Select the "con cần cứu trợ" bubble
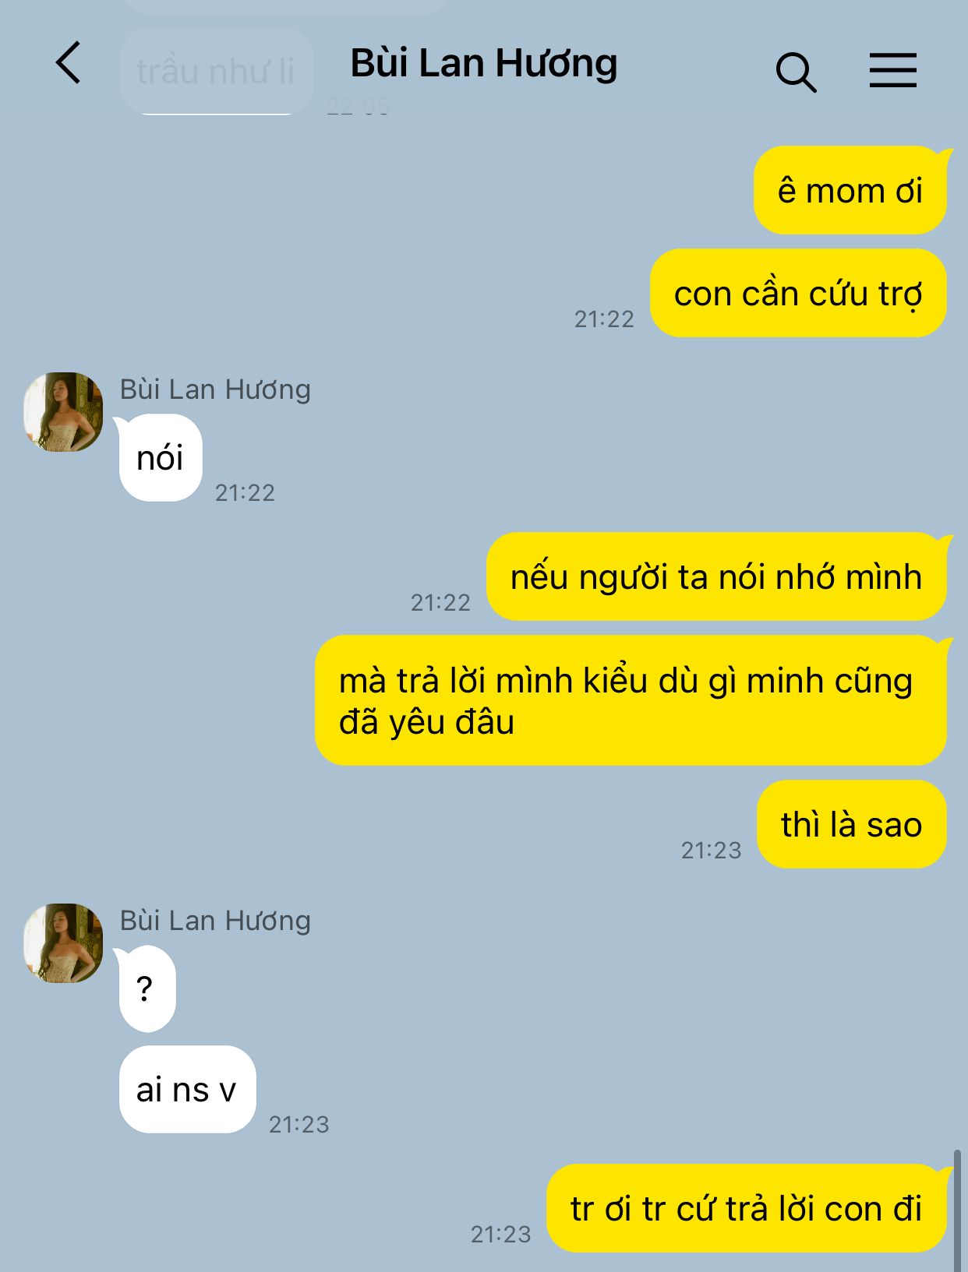 (798, 294)
